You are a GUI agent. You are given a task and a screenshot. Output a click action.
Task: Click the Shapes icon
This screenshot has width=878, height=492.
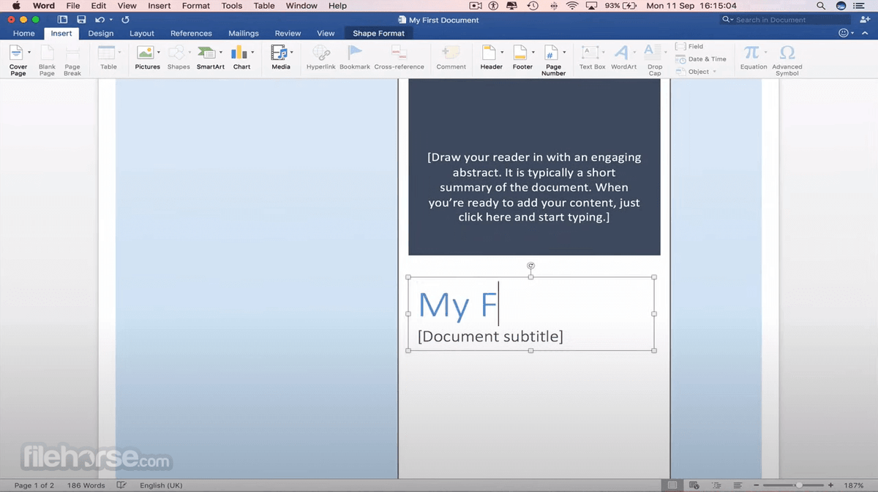coord(176,53)
